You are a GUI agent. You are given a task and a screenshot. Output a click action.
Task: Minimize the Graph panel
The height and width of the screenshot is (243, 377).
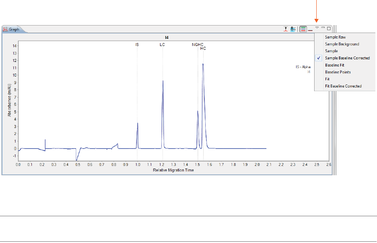(x=323, y=28)
